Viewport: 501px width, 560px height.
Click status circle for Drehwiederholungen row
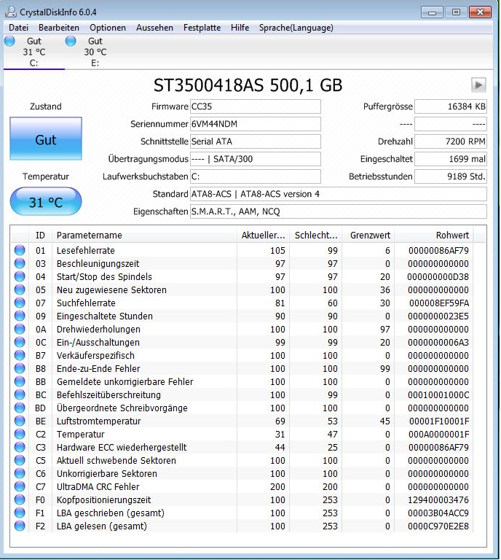tap(20, 330)
